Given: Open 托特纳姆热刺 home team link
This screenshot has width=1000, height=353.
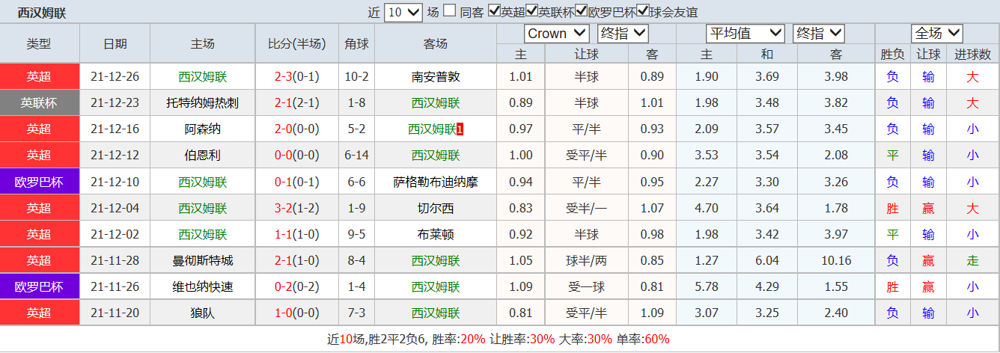Looking at the screenshot, I should (203, 102).
